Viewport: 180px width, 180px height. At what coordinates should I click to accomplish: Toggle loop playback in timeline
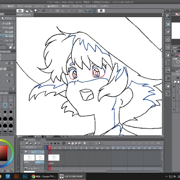coord(64,143)
